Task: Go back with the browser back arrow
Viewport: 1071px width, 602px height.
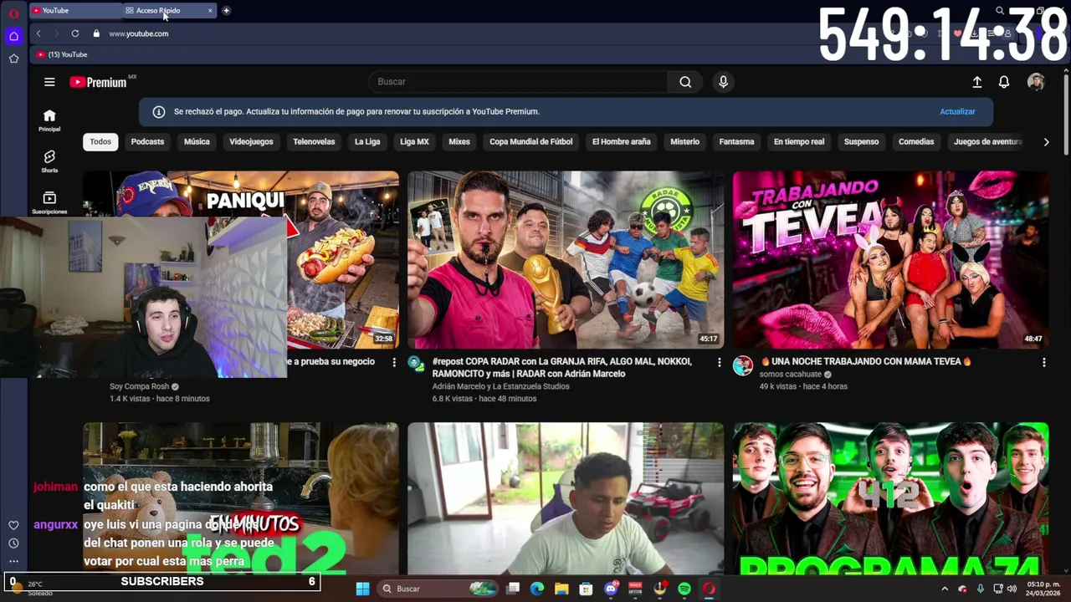Action: pos(38,33)
